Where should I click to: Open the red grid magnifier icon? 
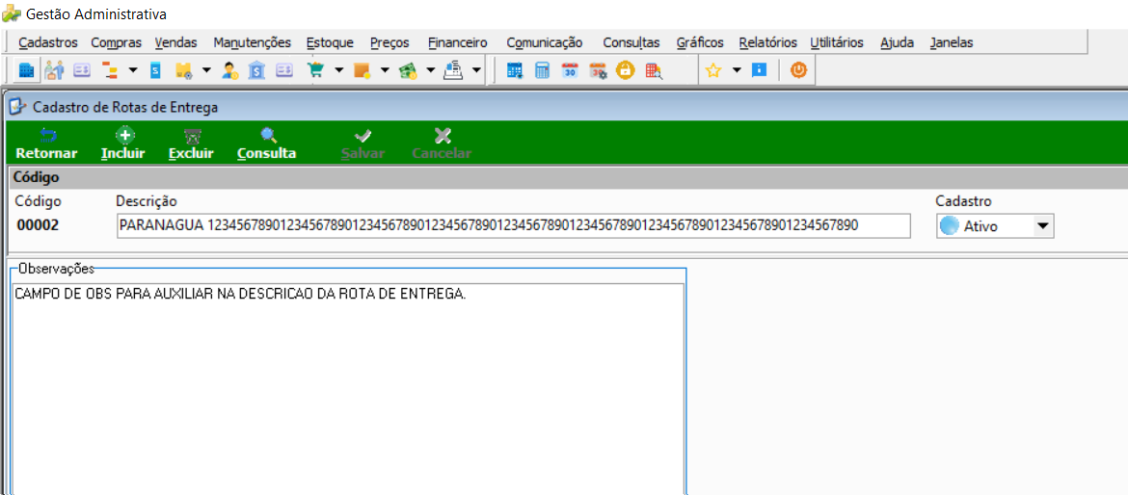(x=654, y=70)
